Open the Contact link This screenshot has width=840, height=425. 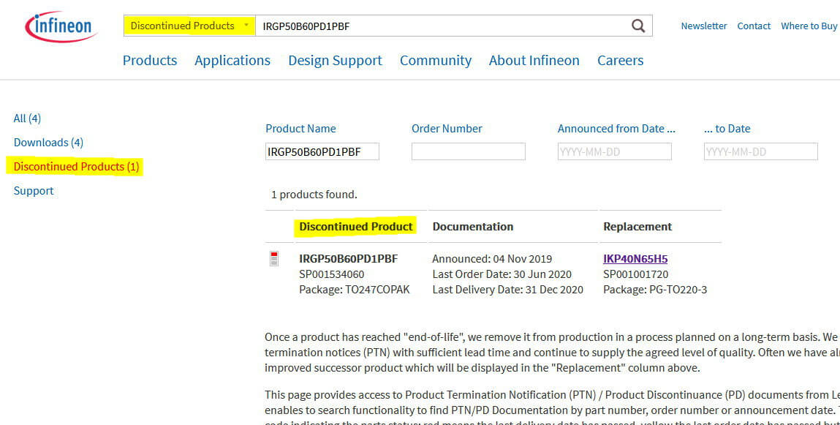[x=754, y=26]
